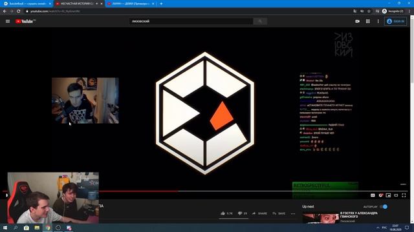The image size is (414, 232).
Task: Go to the YouTube home logo
Action: pyautogui.click(x=25, y=21)
